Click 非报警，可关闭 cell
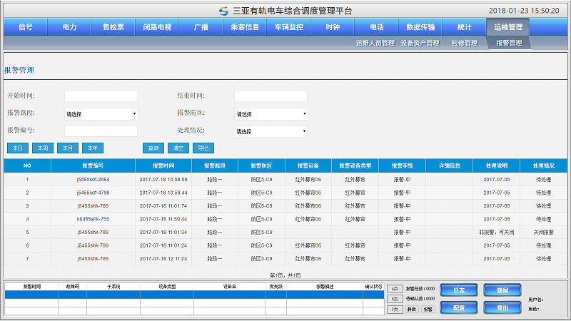This screenshot has height=321, width=571. point(496,233)
